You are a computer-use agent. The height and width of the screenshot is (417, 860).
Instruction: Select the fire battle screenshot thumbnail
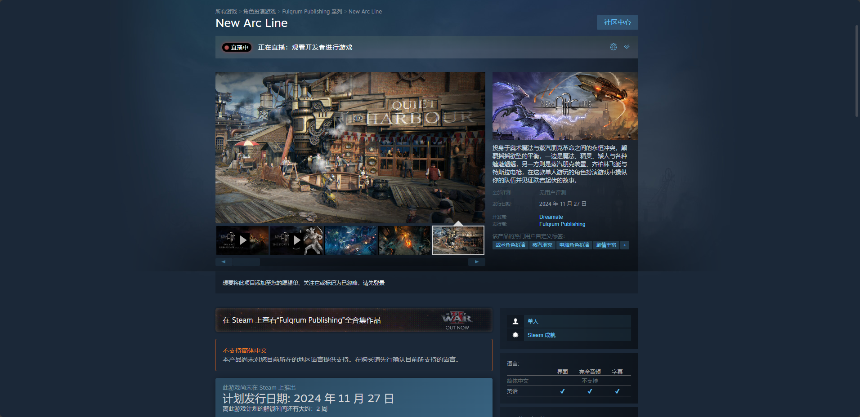coord(404,240)
